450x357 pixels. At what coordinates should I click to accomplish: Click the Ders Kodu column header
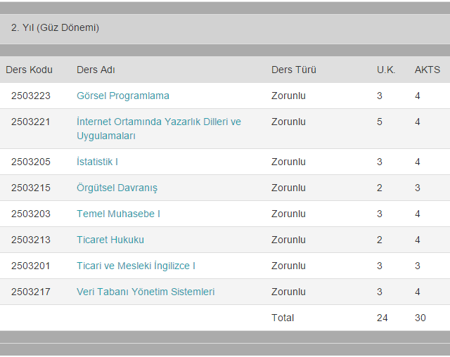tap(29, 70)
